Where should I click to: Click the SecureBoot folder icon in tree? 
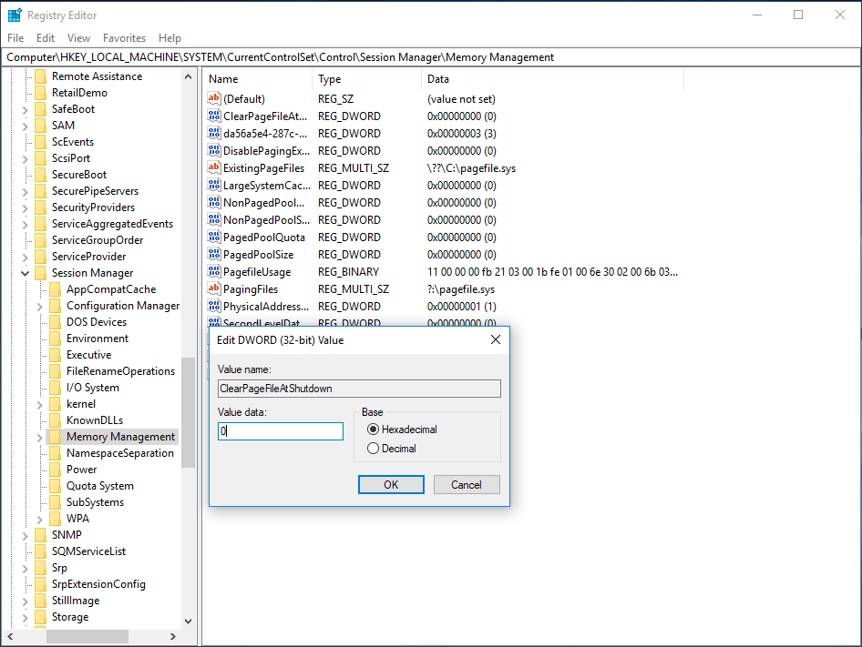40,175
